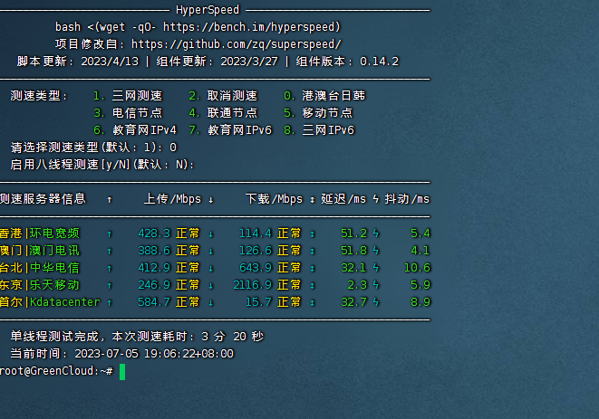This screenshot has height=419, width=599.
Task: Select option 0 港澳台日韩
Action: [324, 96]
